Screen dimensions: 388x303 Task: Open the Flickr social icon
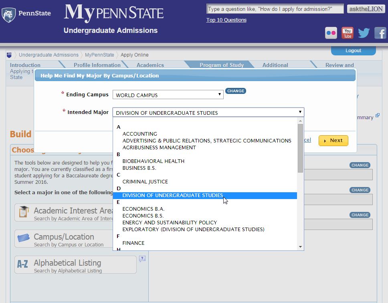(x=331, y=33)
